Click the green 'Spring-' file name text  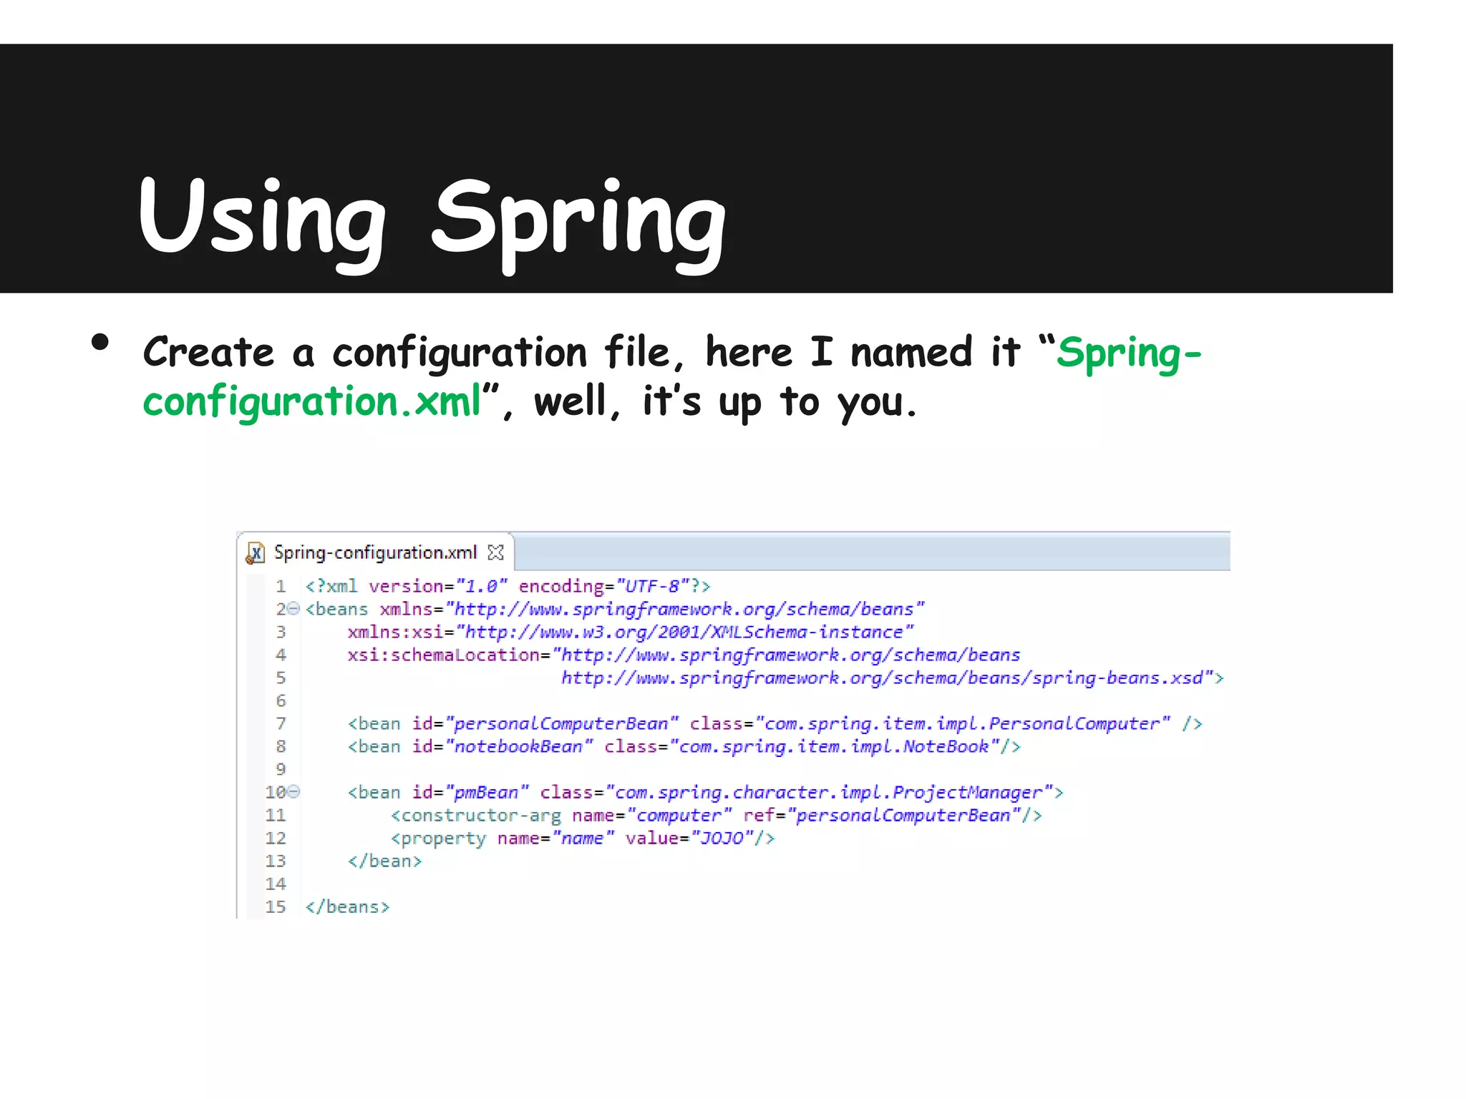(1129, 353)
